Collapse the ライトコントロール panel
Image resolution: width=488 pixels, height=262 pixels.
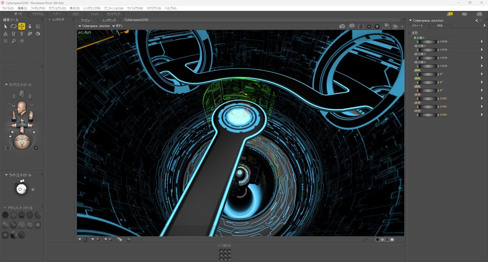click(6, 175)
